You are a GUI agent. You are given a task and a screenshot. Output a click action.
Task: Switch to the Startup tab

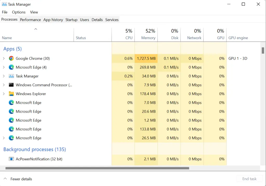(x=71, y=20)
